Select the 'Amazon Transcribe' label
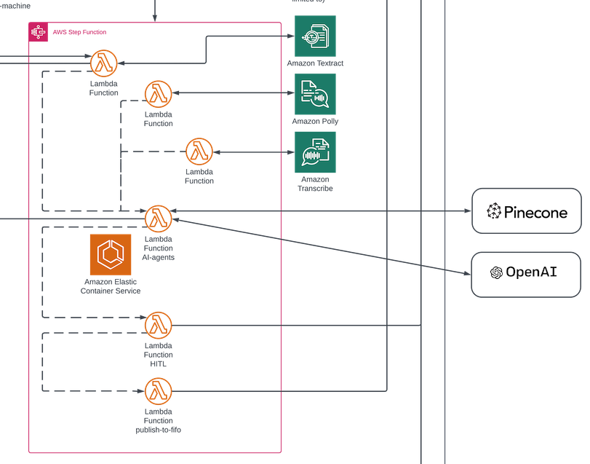The width and height of the screenshot is (590, 464). point(315,184)
